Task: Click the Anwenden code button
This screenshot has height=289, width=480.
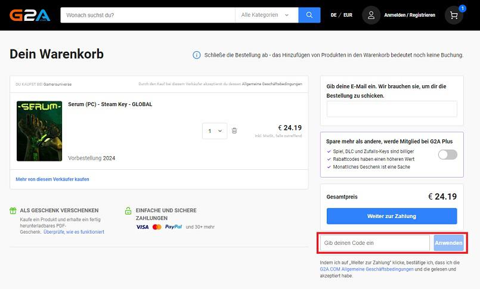Action: tap(448, 243)
